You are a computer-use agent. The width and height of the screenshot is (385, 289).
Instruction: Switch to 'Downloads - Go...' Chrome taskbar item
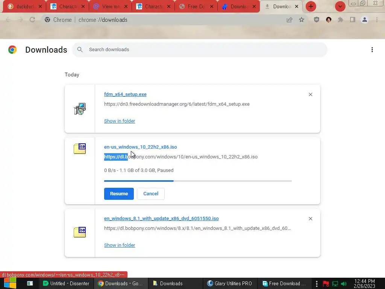(120, 283)
